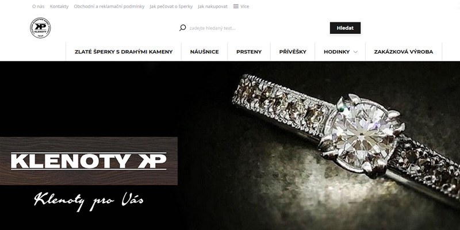Open Obchodní a reklamační podmínky link
The image size is (460, 230).
(109, 6)
